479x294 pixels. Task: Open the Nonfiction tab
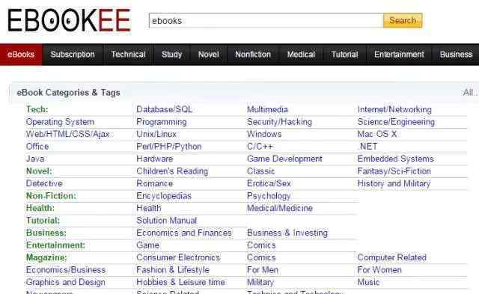[253, 55]
